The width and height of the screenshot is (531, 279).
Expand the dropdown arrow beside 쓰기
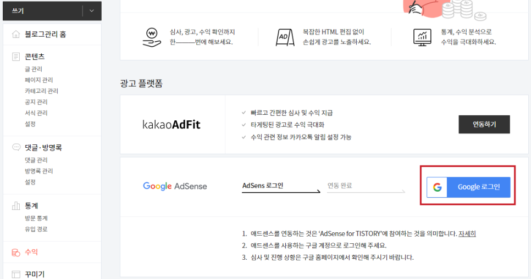pyautogui.click(x=92, y=11)
